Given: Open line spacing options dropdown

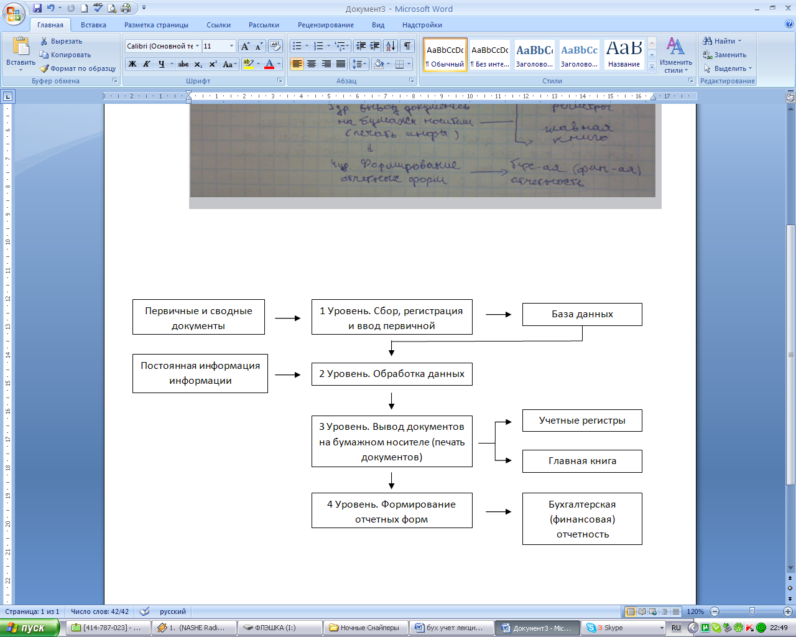Looking at the screenshot, I should [x=359, y=64].
